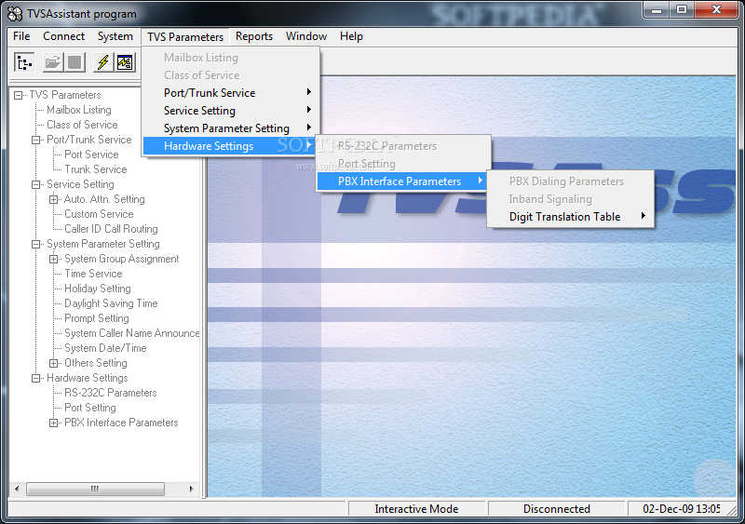Close the TVS Parameters menu
Viewport: 745px width, 524px height.
[x=185, y=36]
